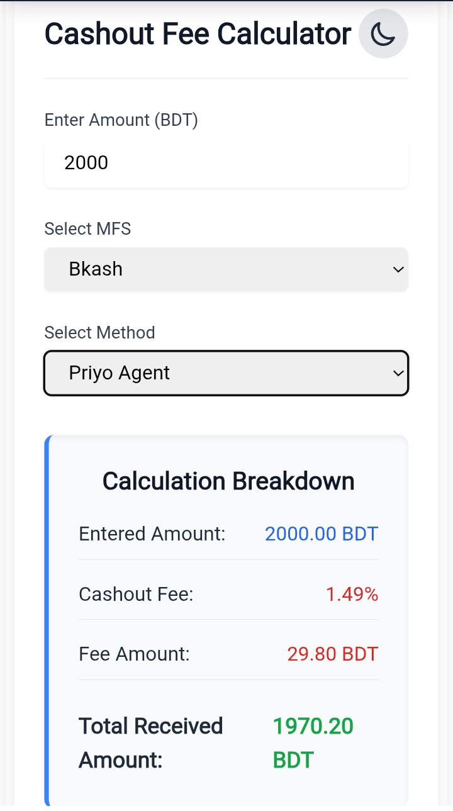Viewport: 453px width, 811px height.
Task: Click the Select Method label
Action: pos(99,332)
